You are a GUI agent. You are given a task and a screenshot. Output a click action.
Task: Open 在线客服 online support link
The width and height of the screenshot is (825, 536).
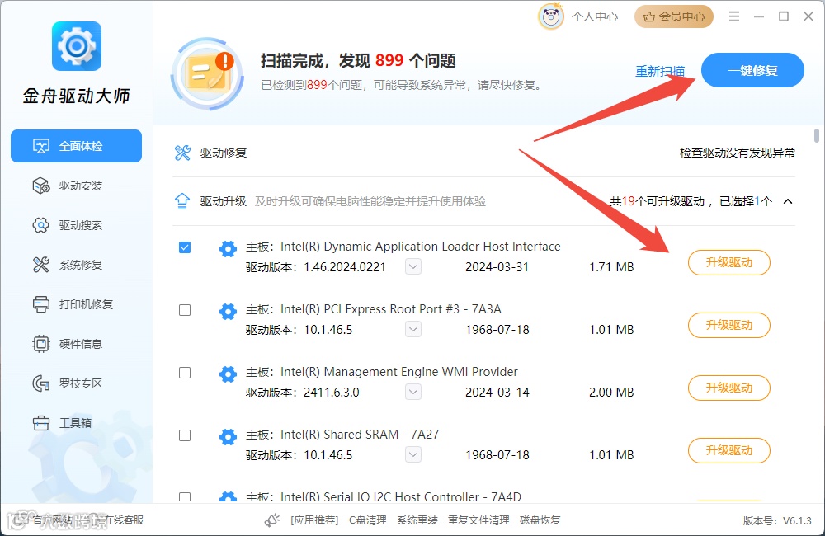(124, 520)
